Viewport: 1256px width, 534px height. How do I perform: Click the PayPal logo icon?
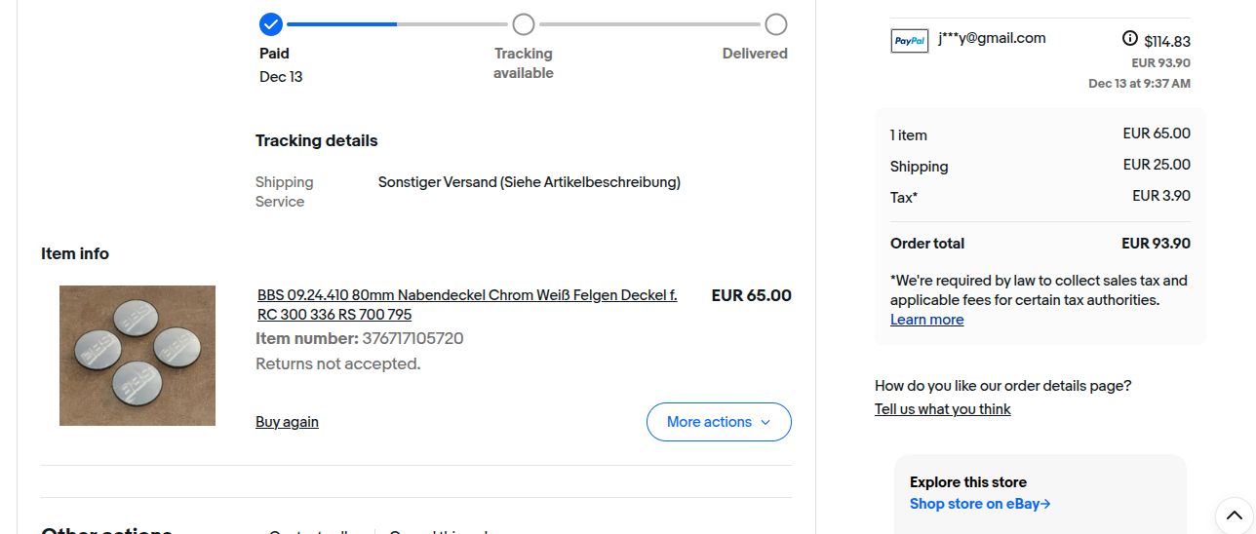click(909, 41)
